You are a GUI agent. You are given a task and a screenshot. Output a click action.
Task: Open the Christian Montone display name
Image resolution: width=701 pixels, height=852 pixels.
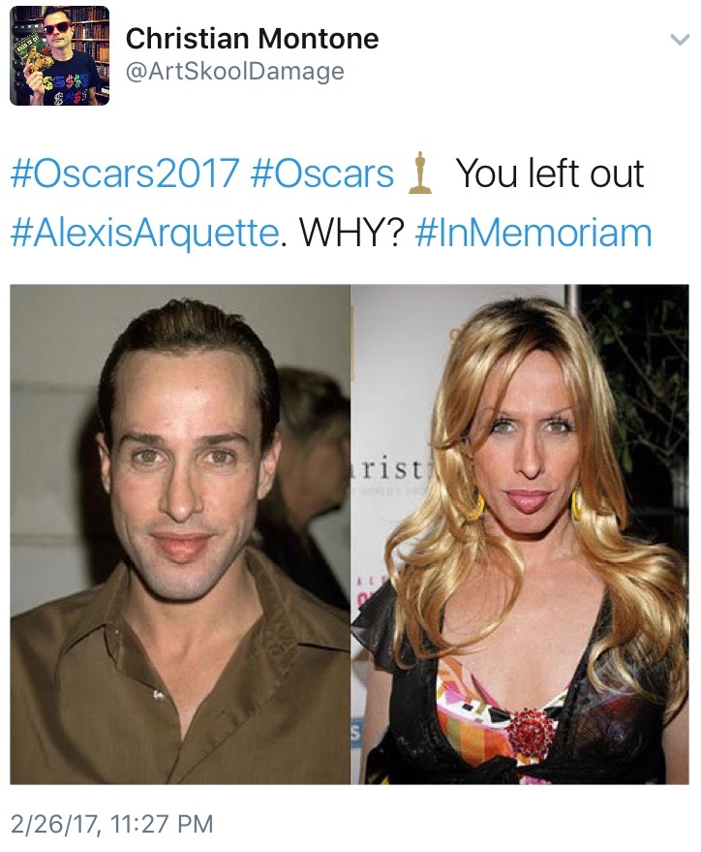[x=253, y=39]
